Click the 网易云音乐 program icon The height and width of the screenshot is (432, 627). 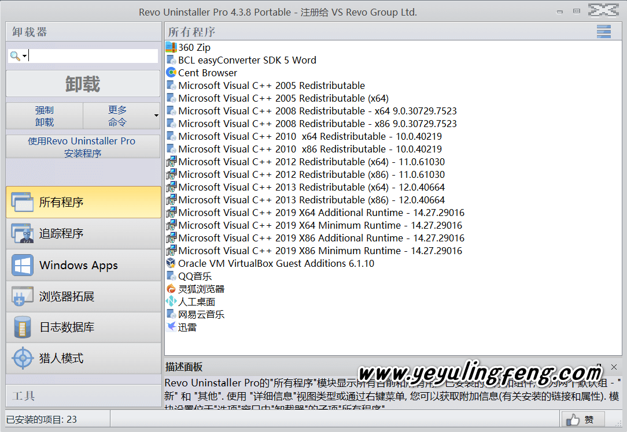pos(171,314)
